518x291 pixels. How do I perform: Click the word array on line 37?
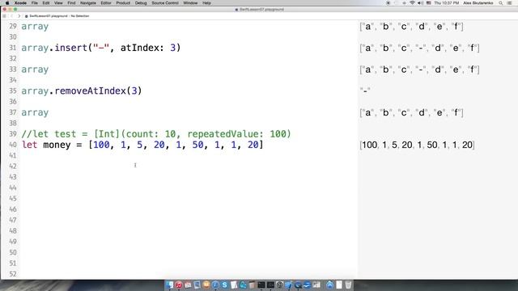tap(35, 112)
